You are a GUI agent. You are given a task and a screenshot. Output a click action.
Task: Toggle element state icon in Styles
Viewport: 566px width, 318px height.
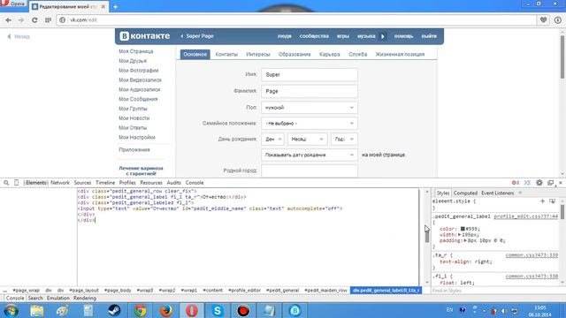(x=552, y=201)
